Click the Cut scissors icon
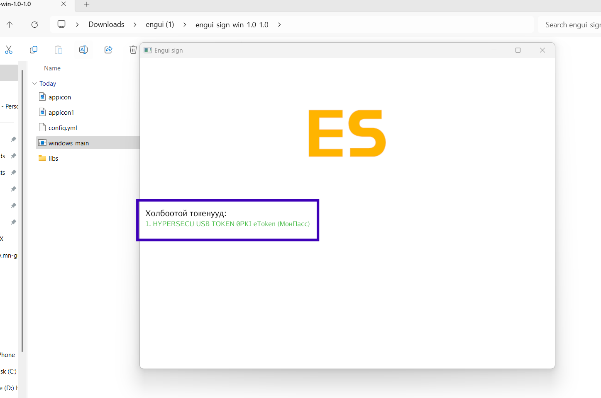The image size is (601, 398). [9, 50]
